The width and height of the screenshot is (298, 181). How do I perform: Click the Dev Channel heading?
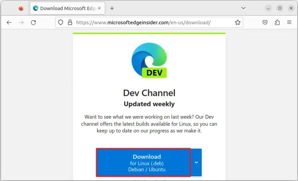click(149, 93)
